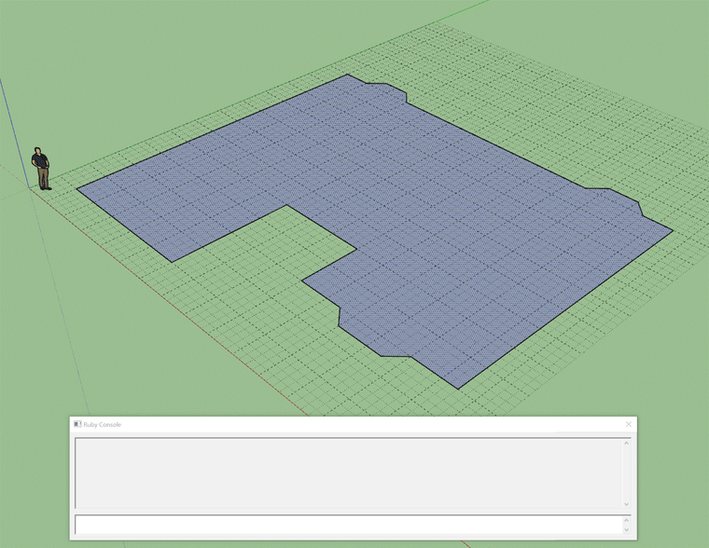
Task: Select the chamfered bump on the floor's top edge
Action: point(384,88)
